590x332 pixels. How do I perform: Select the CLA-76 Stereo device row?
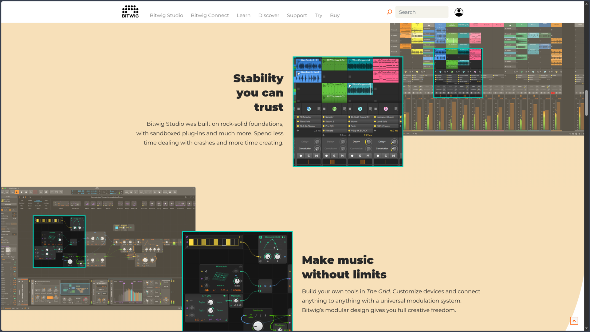coord(309,126)
